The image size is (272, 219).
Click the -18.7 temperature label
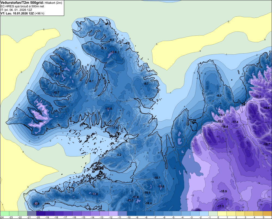[x=267, y=144]
